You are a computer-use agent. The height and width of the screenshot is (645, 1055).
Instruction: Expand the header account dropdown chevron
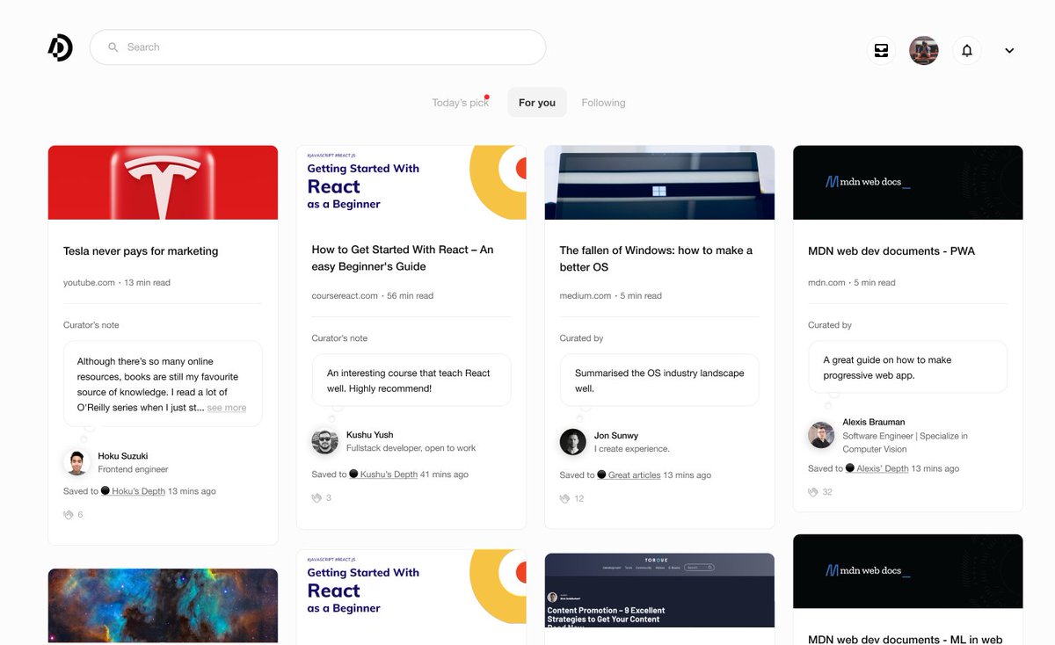point(1009,51)
